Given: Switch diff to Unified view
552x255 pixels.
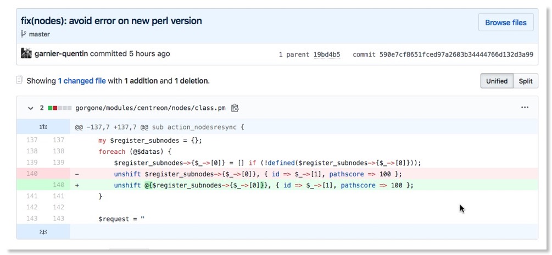Looking at the screenshot, I should point(497,81).
